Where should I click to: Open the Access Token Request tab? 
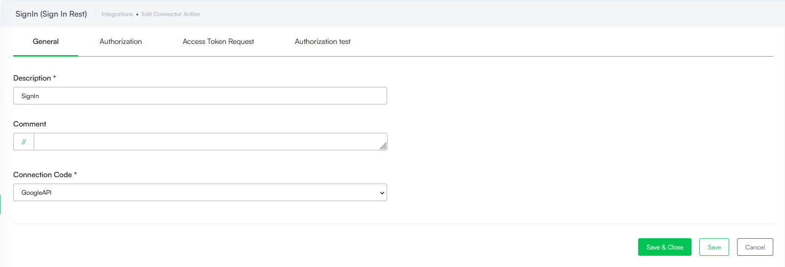click(x=218, y=41)
